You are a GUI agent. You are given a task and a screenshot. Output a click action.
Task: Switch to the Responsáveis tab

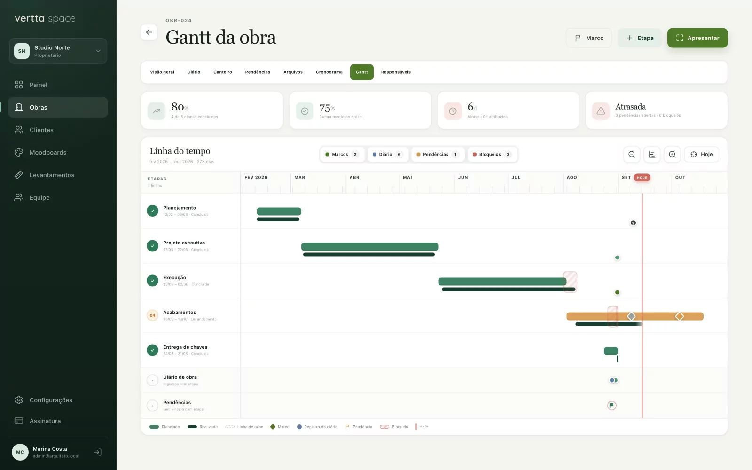(396, 72)
